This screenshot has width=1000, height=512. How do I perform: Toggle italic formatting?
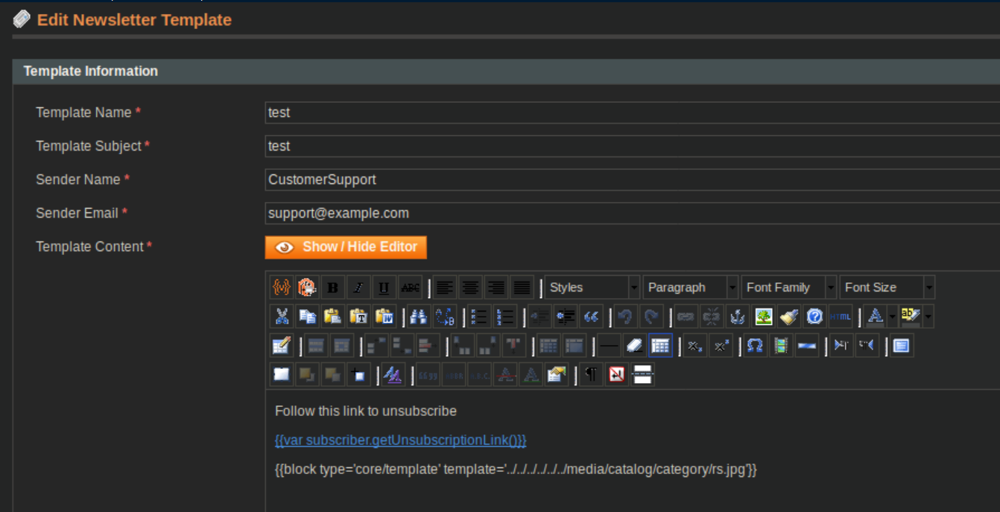(358, 287)
